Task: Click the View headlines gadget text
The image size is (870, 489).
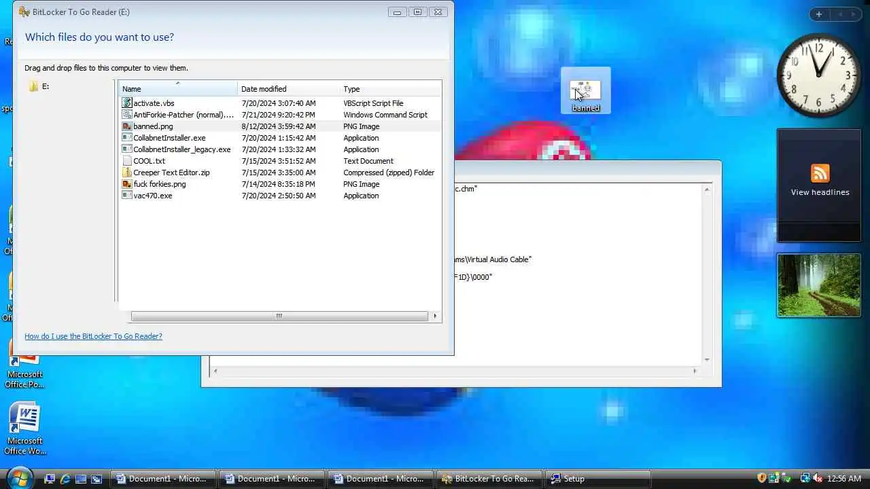Action: click(820, 192)
